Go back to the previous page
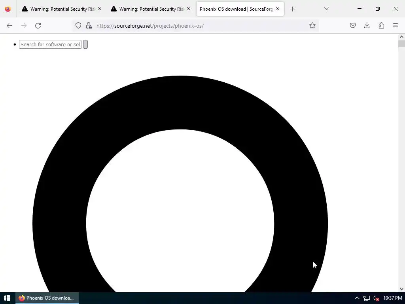The width and height of the screenshot is (405, 304). tap(9, 26)
